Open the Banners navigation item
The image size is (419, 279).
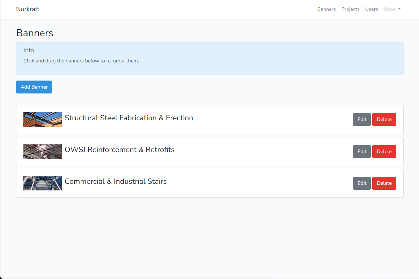326,9
